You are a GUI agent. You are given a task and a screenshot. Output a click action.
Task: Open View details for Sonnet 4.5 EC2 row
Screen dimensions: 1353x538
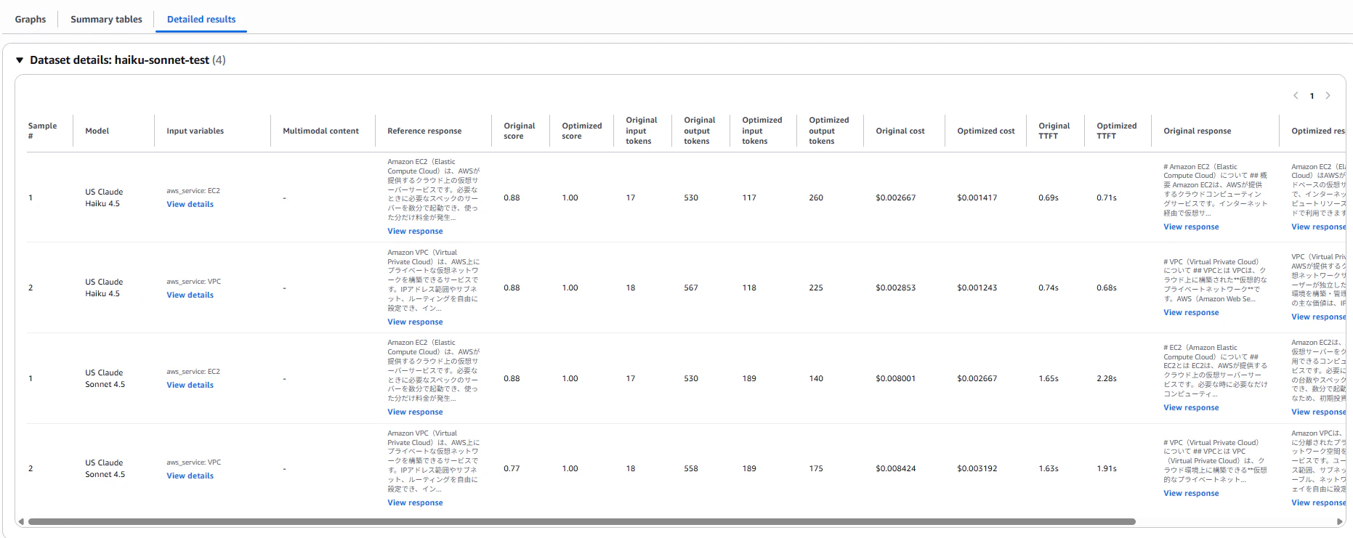190,385
